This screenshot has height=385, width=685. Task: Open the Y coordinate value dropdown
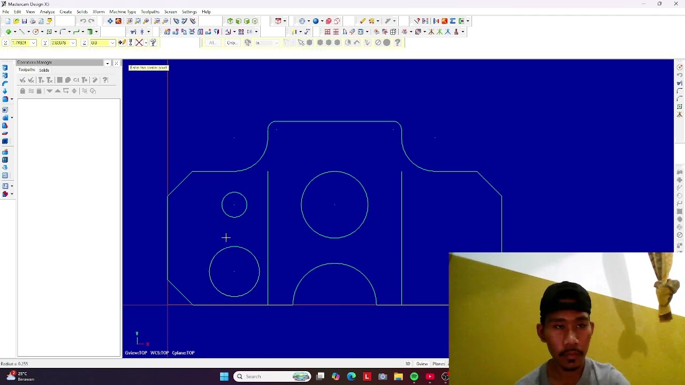coord(73,43)
